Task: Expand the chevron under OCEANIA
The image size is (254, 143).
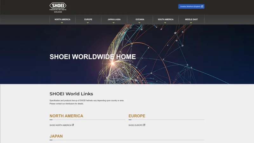Action: [139, 23]
